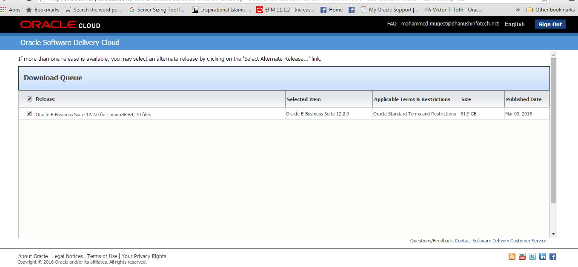Open Oracle's Facebook page via footer icon
578x267 pixels.
(552, 256)
